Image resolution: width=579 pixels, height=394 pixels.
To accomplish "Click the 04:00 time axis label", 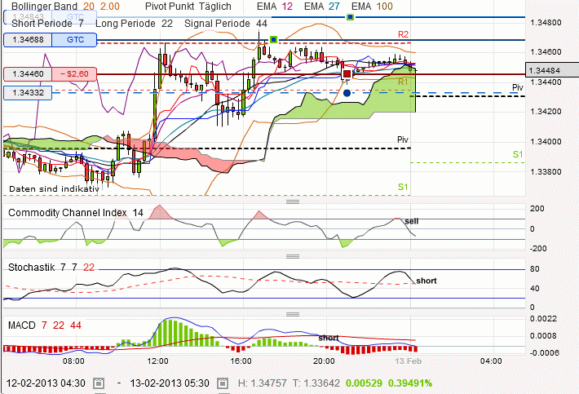I will pyautogui.click(x=491, y=361).
